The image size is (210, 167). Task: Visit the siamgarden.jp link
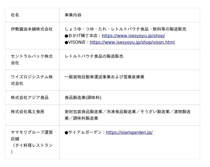(x=129, y=133)
